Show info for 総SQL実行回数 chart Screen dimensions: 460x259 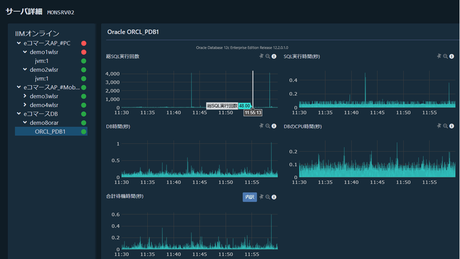coord(274,56)
